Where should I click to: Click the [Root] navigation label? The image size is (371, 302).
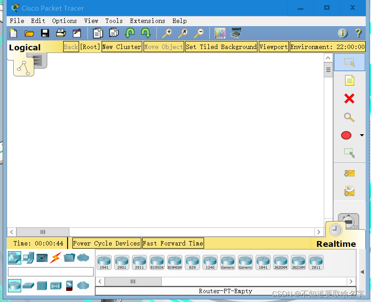(x=90, y=47)
